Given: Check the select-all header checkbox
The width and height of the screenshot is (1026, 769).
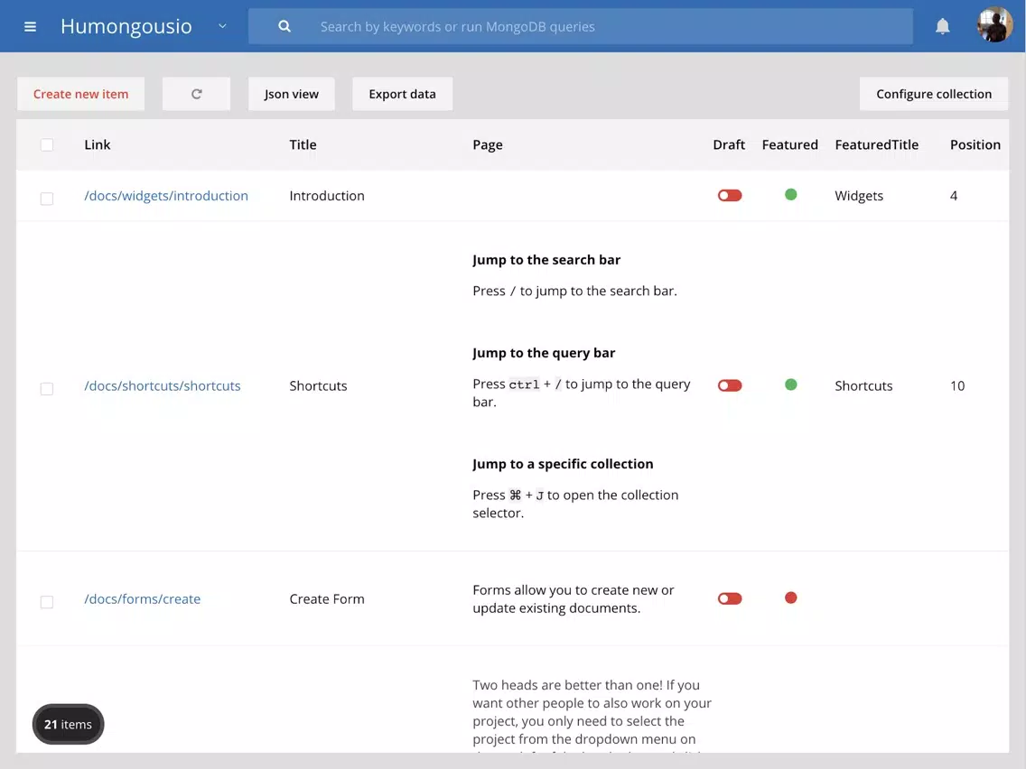Looking at the screenshot, I should (47, 145).
